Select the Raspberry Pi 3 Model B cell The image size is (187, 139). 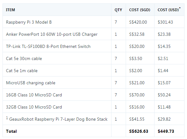(29, 22)
